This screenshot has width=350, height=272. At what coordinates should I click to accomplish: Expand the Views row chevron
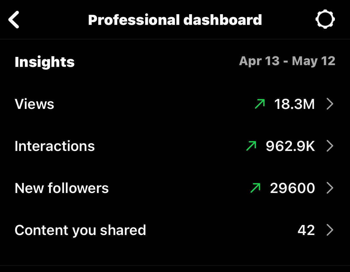tap(330, 104)
